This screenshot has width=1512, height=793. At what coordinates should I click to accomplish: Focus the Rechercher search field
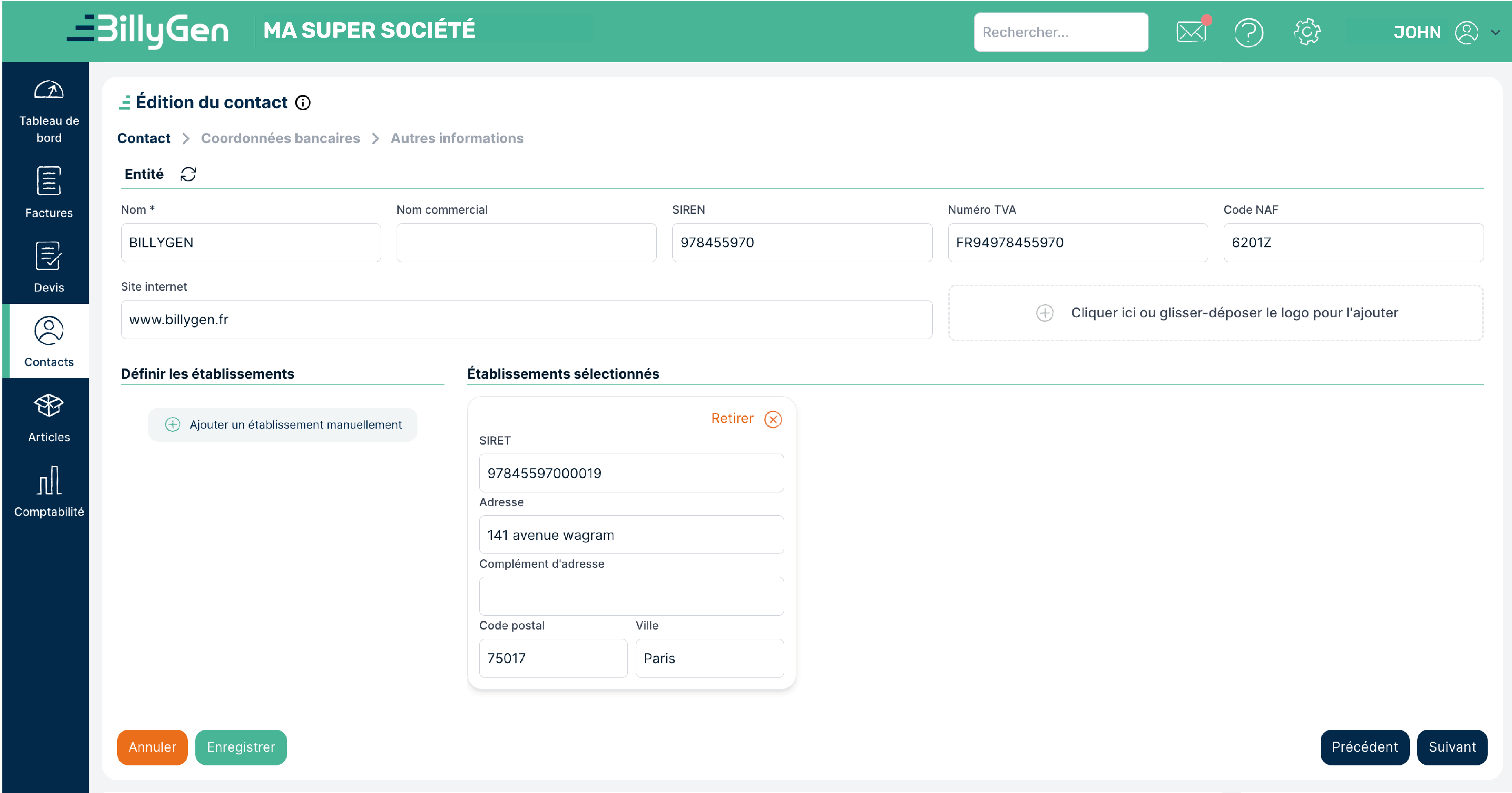1061,32
